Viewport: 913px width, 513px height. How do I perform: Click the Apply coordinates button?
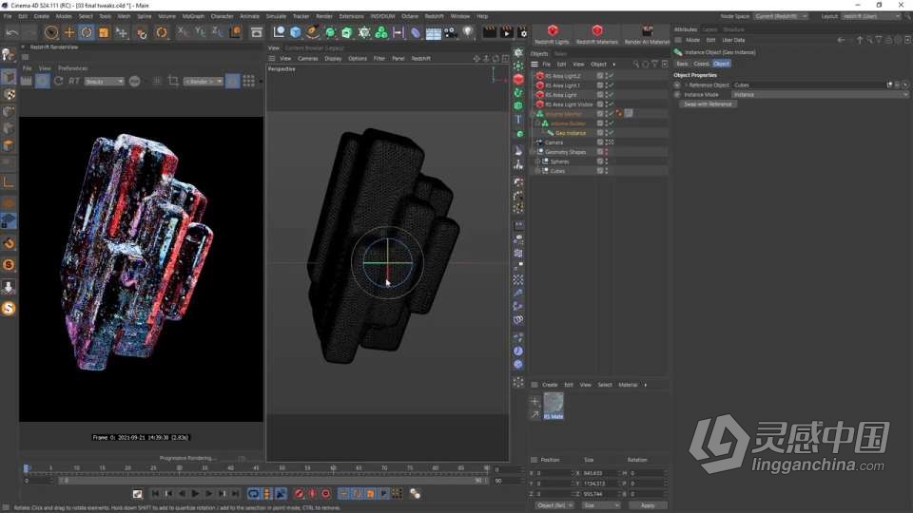click(x=647, y=505)
